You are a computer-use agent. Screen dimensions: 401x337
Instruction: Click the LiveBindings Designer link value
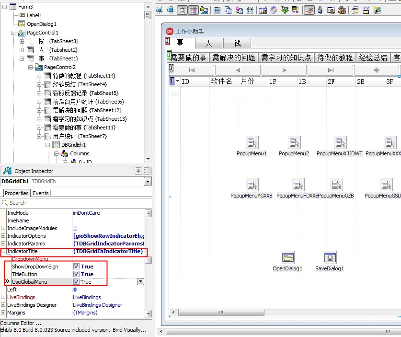click(97, 305)
